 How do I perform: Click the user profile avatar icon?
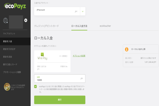(x=6, y=20)
